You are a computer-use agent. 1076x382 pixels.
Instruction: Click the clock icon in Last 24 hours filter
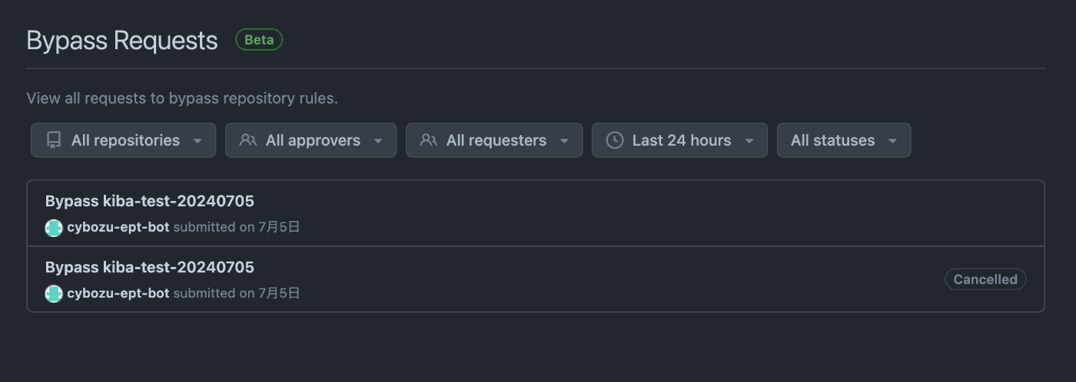[614, 140]
